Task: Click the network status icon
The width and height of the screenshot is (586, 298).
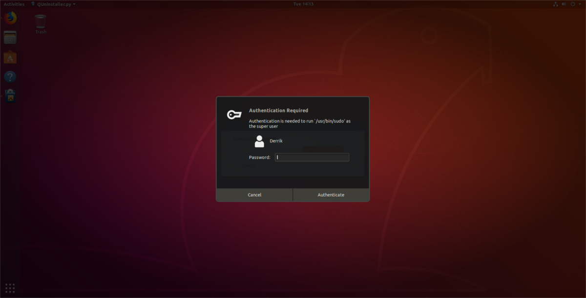Action: [x=555, y=4]
